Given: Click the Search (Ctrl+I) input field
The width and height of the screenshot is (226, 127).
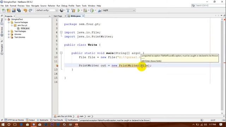Looking at the screenshot, I should [x=210, y=6].
